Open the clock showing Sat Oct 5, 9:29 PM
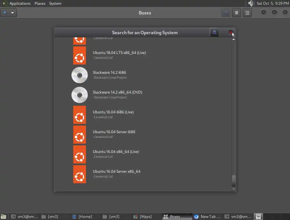Image resolution: width=290 pixels, height=220 pixels. click(273, 3)
